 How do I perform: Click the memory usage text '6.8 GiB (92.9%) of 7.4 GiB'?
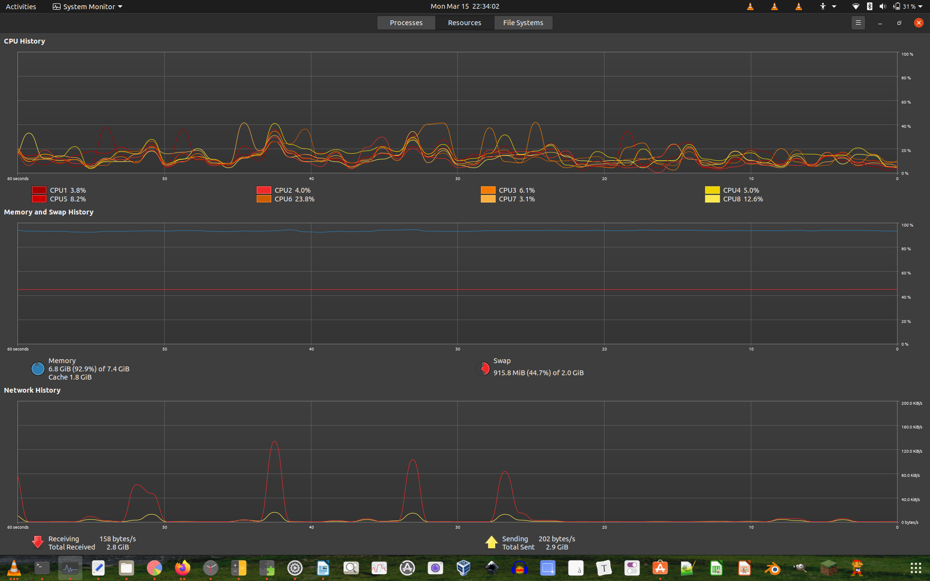[x=89, y=369]
